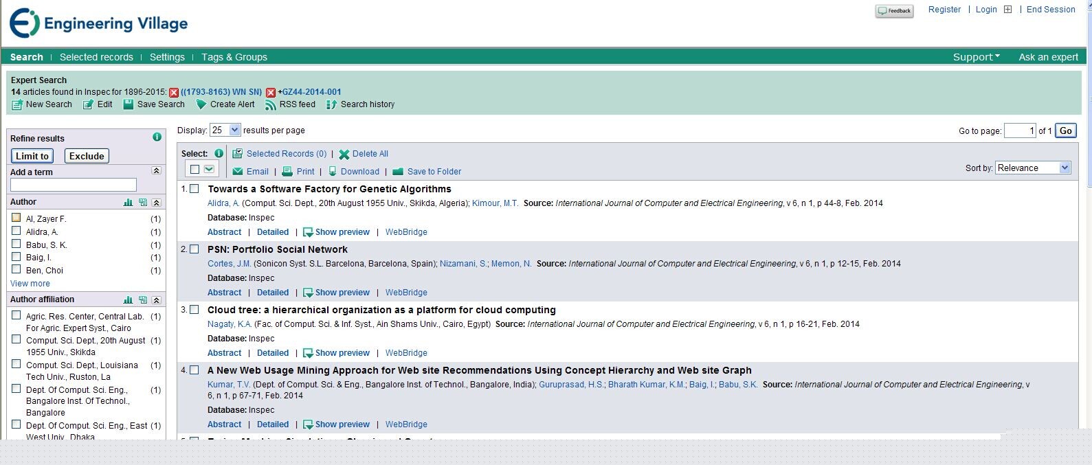Tick the Babu, S. K. author checkbox

click(16, 245)
